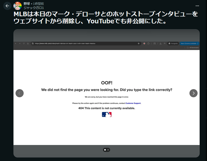Click the Customer Support link

133,103
